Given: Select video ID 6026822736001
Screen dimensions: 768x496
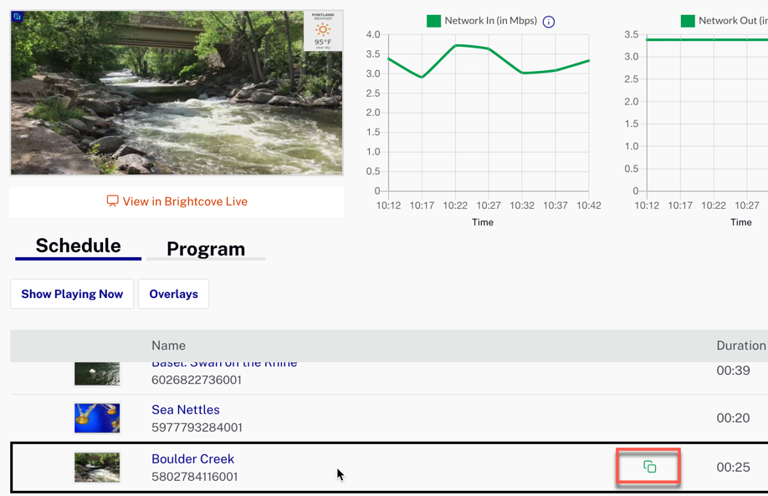Looking at the screenshot, I should 197,380.
